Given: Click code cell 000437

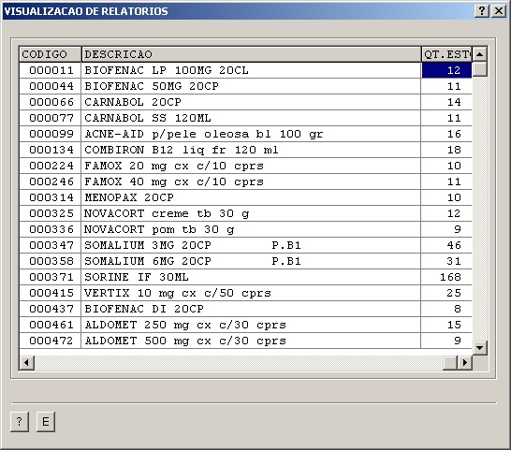Looking at the screenshot, I should 51,309.
